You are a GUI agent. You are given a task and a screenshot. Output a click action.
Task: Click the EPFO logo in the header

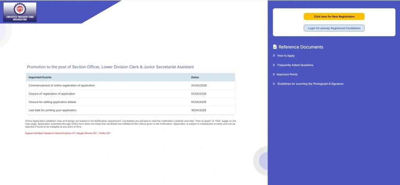[20, 12]
